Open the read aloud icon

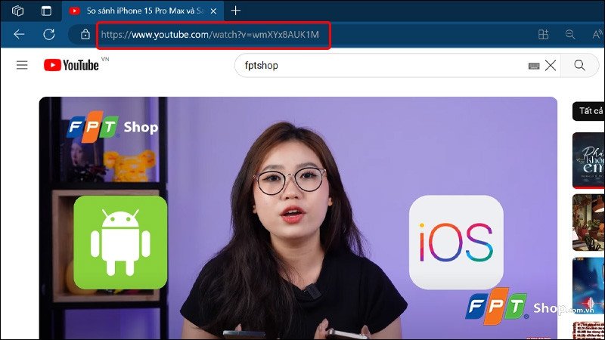[x=597, y=34]
